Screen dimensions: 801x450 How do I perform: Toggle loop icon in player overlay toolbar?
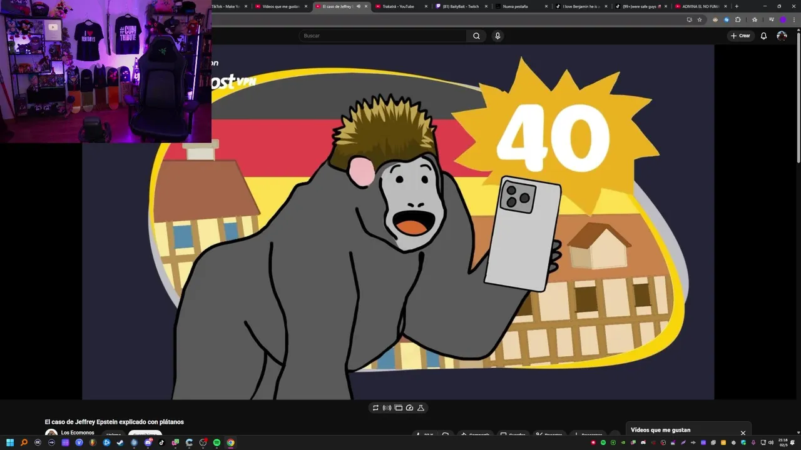pos(375,407)
